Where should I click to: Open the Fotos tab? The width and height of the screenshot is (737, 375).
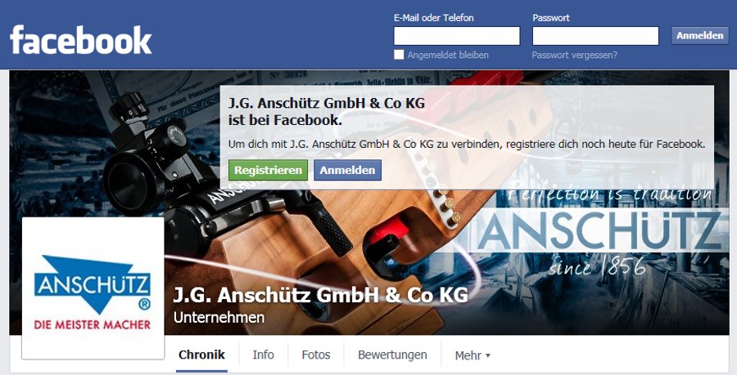click(316, 355)
